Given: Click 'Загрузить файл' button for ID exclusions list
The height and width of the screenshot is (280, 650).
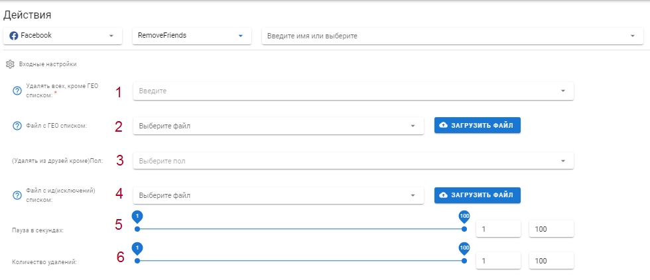Looking at the screenshot, I should point(477,195).
